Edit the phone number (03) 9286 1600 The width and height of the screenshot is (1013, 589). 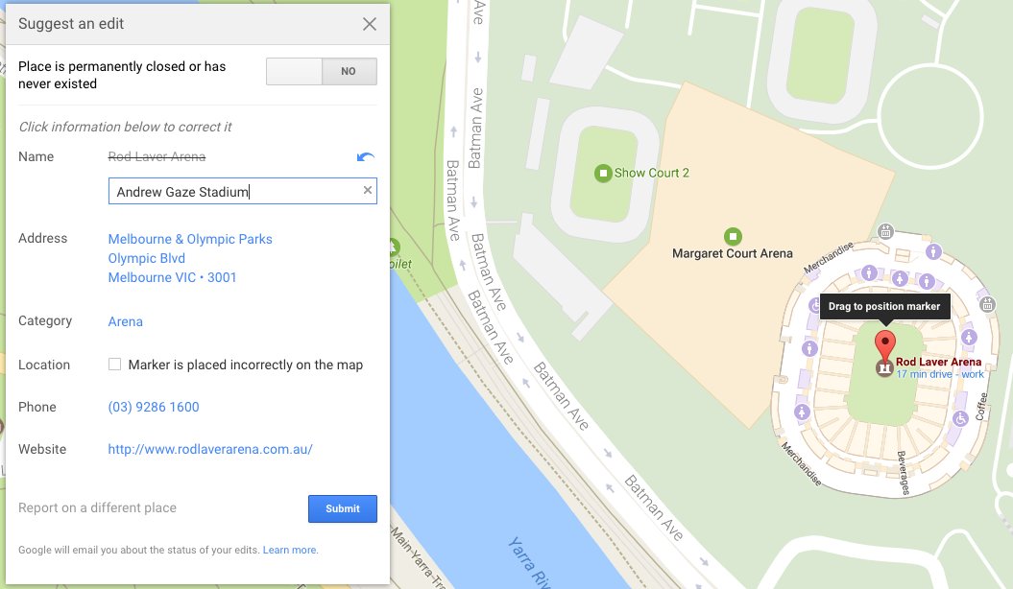154,407
